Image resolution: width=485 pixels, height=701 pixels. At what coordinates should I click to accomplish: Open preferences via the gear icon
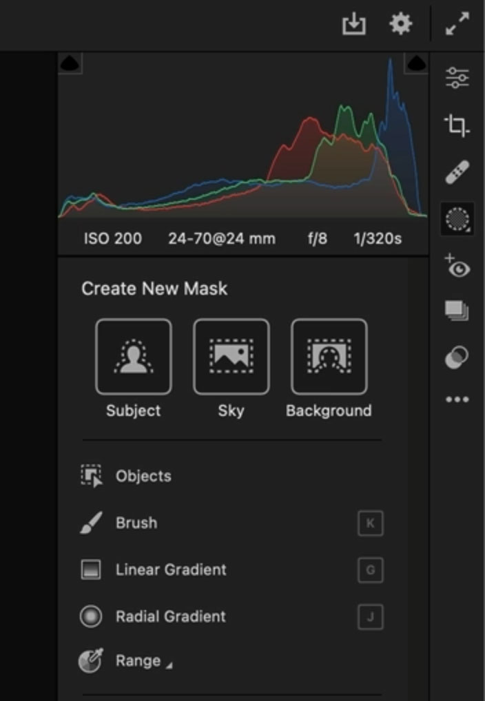pos(400,23)
